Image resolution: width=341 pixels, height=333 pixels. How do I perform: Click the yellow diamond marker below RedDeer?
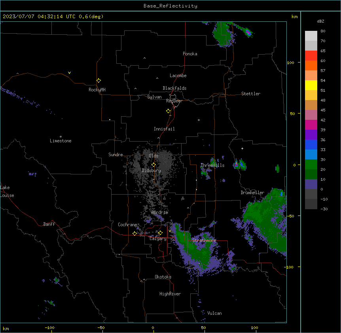click(169, 111)
